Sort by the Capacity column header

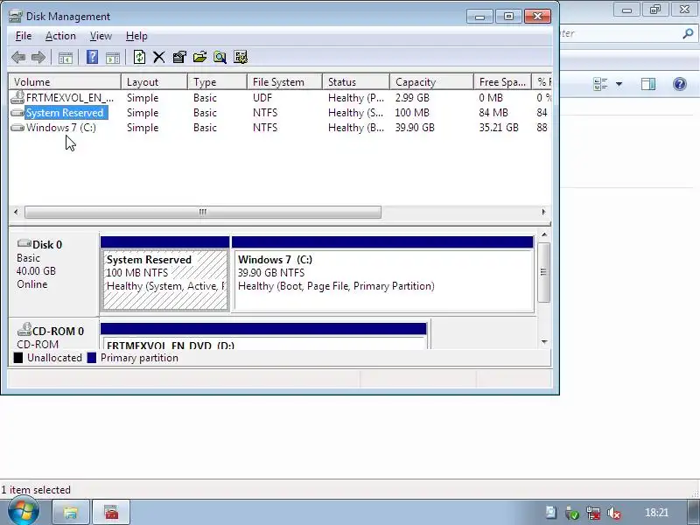pyautogui.click(x=431, y=82)
